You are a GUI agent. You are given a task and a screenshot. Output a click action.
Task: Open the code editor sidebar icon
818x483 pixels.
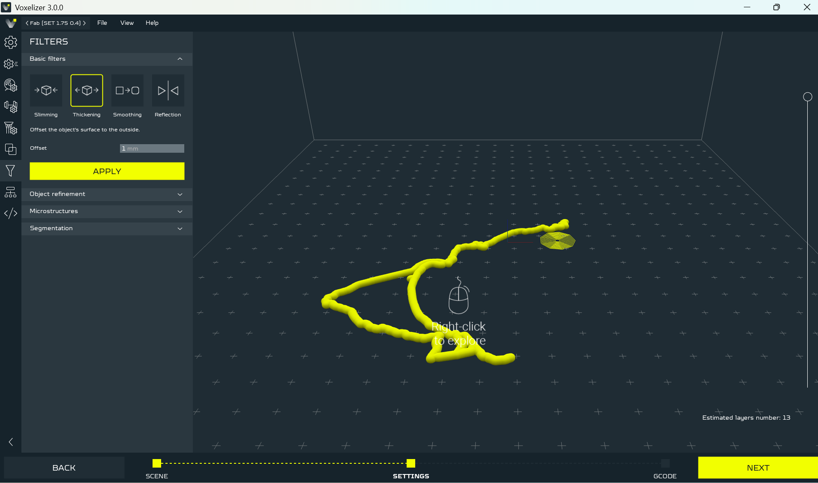(11, 213)
